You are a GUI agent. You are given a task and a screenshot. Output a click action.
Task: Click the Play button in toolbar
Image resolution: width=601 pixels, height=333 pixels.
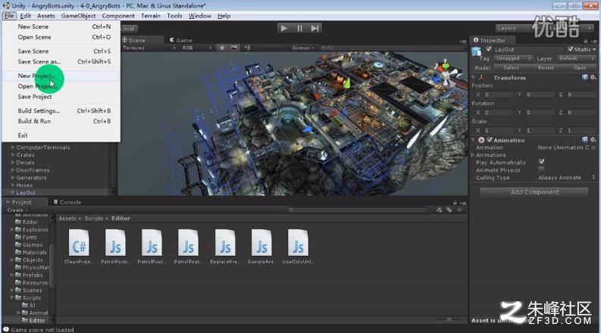tap(284, 28)
